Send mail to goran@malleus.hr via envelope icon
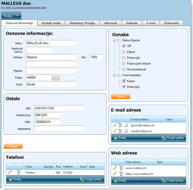This screenshot has width=193, height=190. click(126, 125)
